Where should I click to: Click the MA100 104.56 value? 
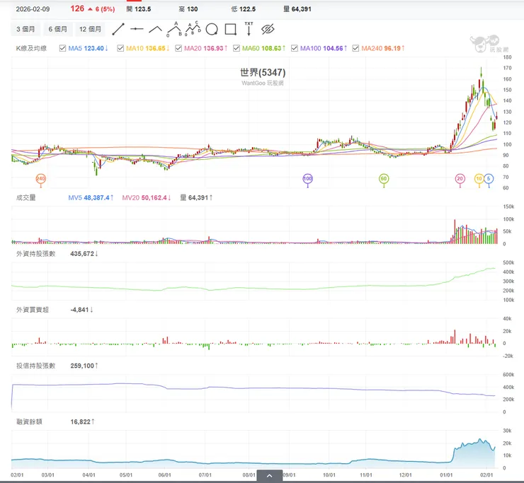[323, 48]
